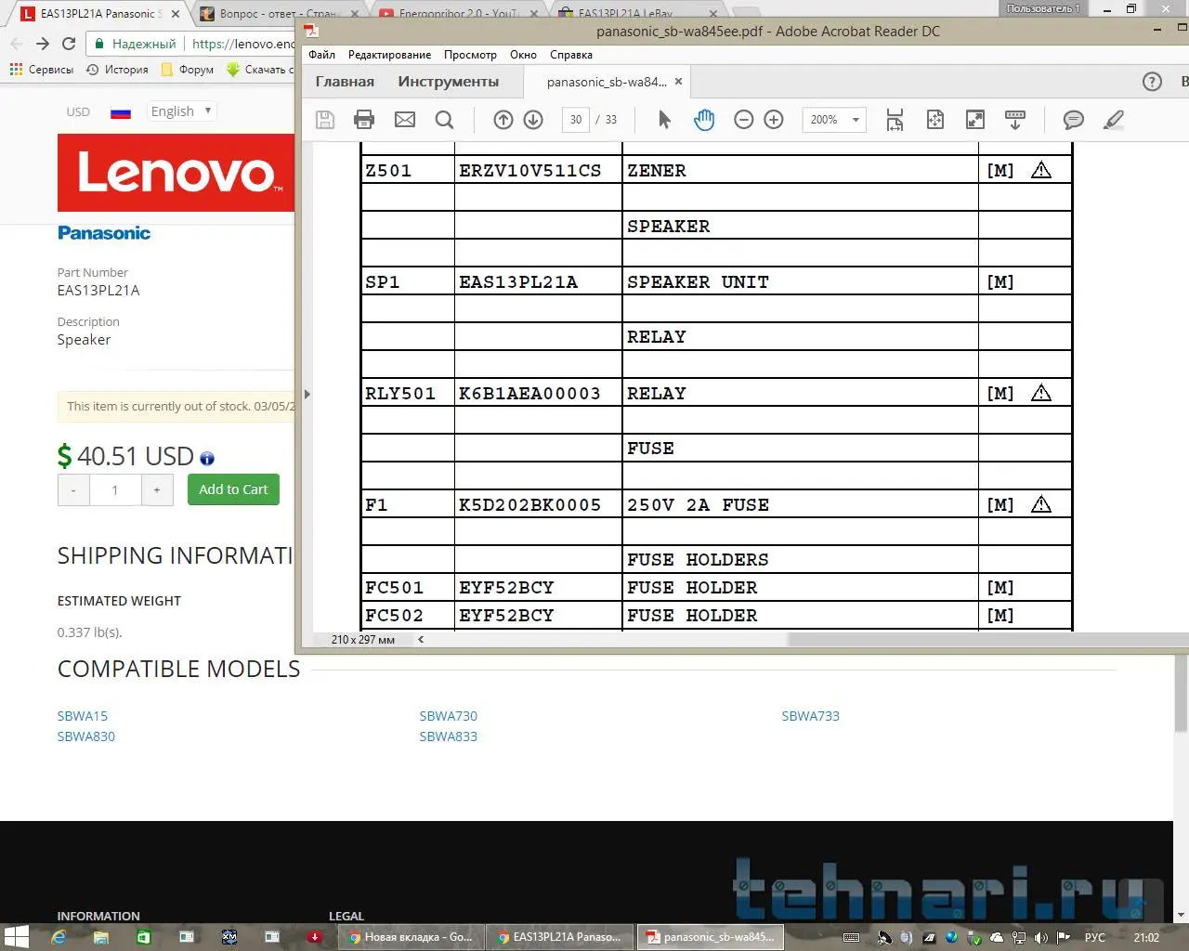The height and width of the screenshot is (951, 1189).
Task: Launch Internet Explorer from the taskbar
Action: point(59,937)
